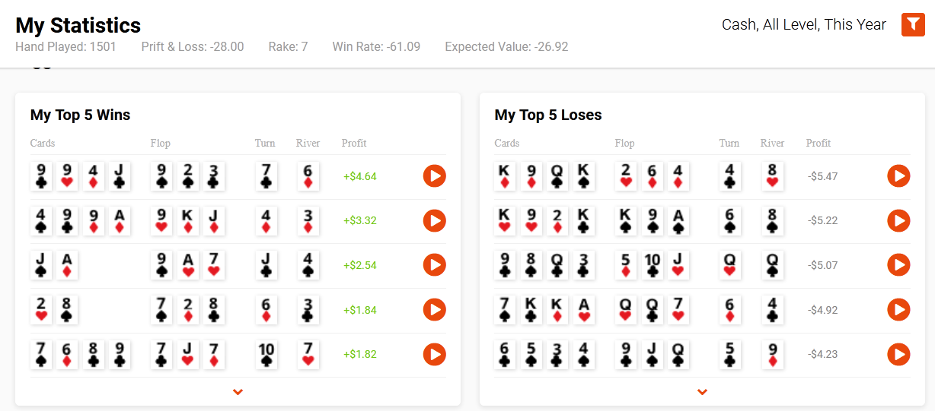Play replay of the -$5.22 losing hand

click(x=898, y=221)
